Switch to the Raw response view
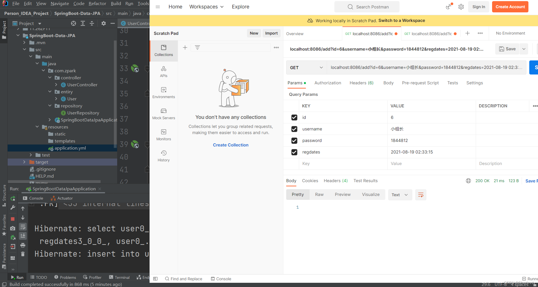Viewport: 538px width, 287px height. click(319, 195)
